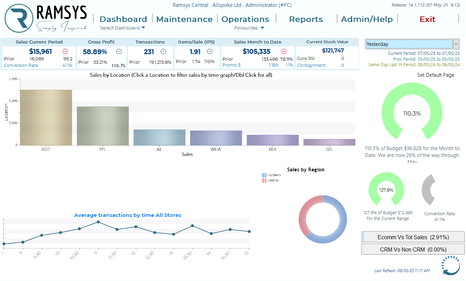Click the Sales by Region donut chart
This screenshot has width=466, height=281.
pos(322,219)
